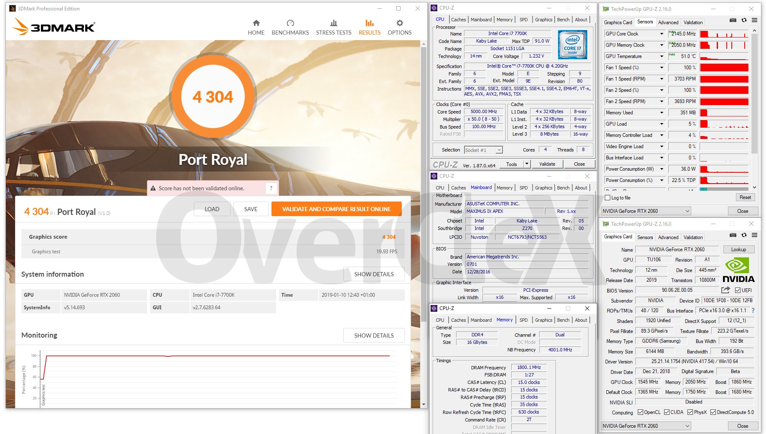Toggle the PhysX computing checkbox
The height and width of the screenshot is (434, 766).
point(690,412)
